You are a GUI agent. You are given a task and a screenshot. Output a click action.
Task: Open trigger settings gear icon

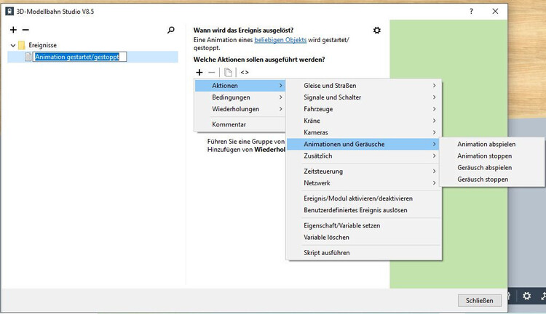point(377,31)
